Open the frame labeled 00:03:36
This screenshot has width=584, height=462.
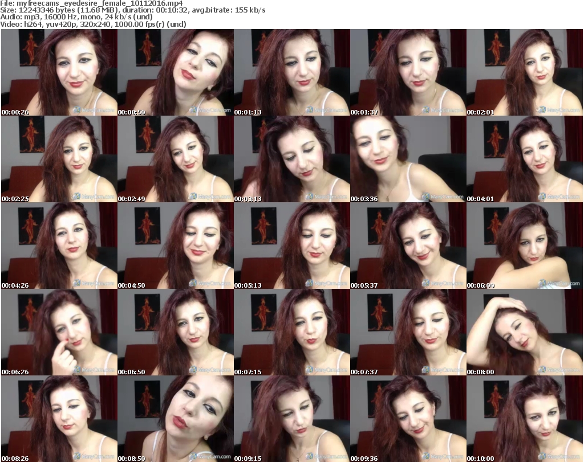[x=408, y=159]
